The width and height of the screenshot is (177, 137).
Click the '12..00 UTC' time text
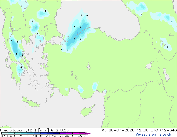(x=147, y=130)
